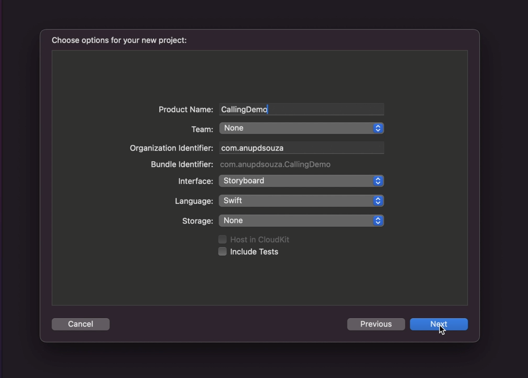Click the up-down arrows on the Language popup
The width and height of the screenshot is (528, 378).
click(378, 201)
